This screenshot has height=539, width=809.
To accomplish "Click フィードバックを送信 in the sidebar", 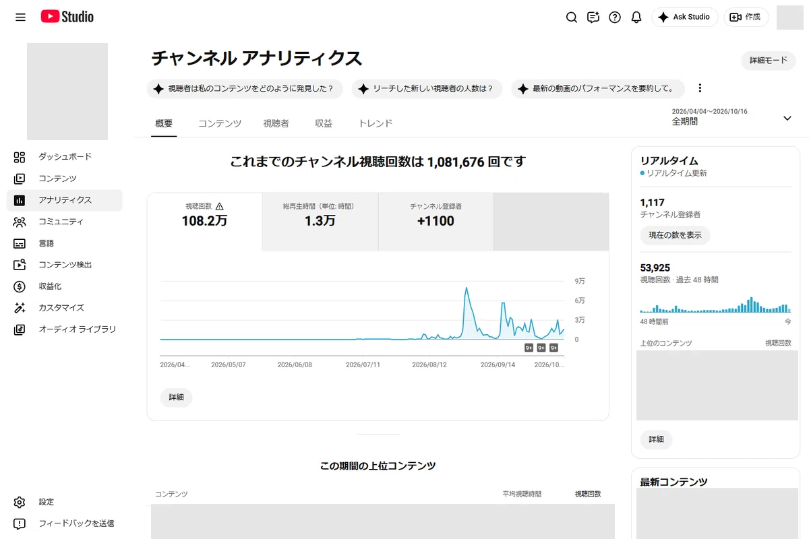I will point(65,524).
